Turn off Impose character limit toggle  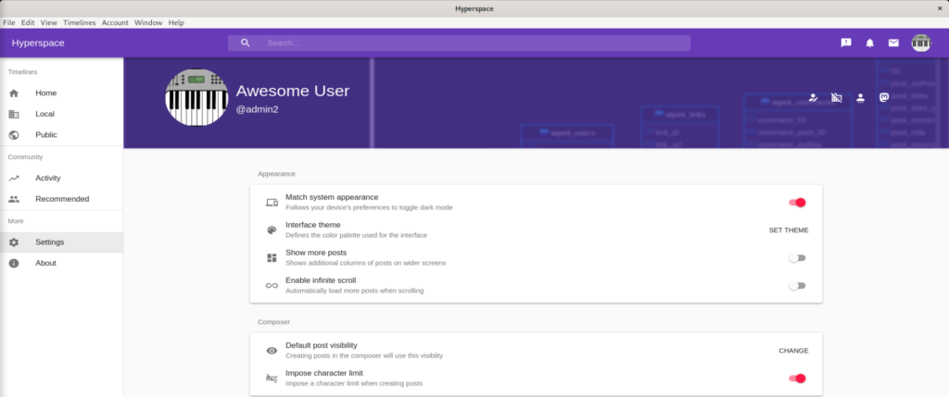[797, 378]
